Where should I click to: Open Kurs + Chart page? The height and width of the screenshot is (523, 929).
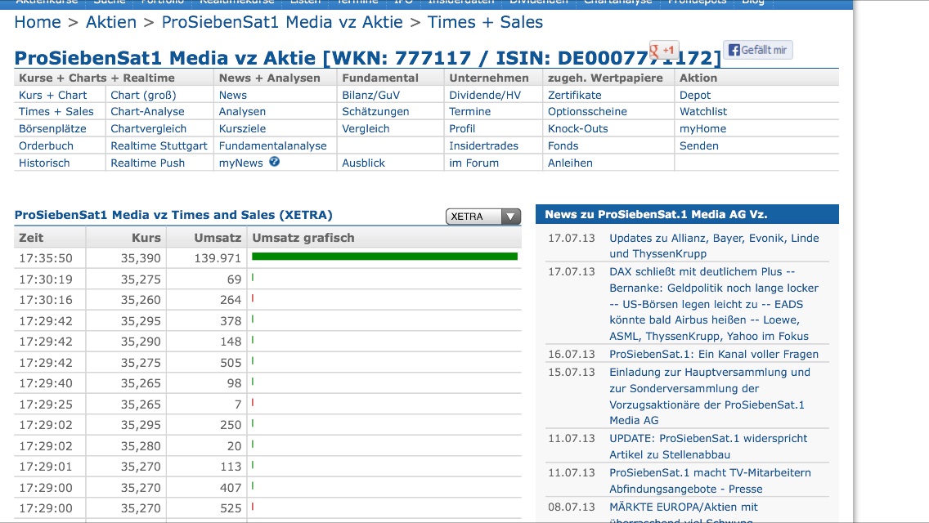[x=52, y=95]
